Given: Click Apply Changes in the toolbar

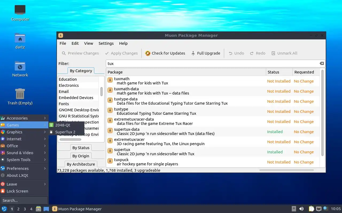Looking at the screenshot, I should (x=121, y=53).
